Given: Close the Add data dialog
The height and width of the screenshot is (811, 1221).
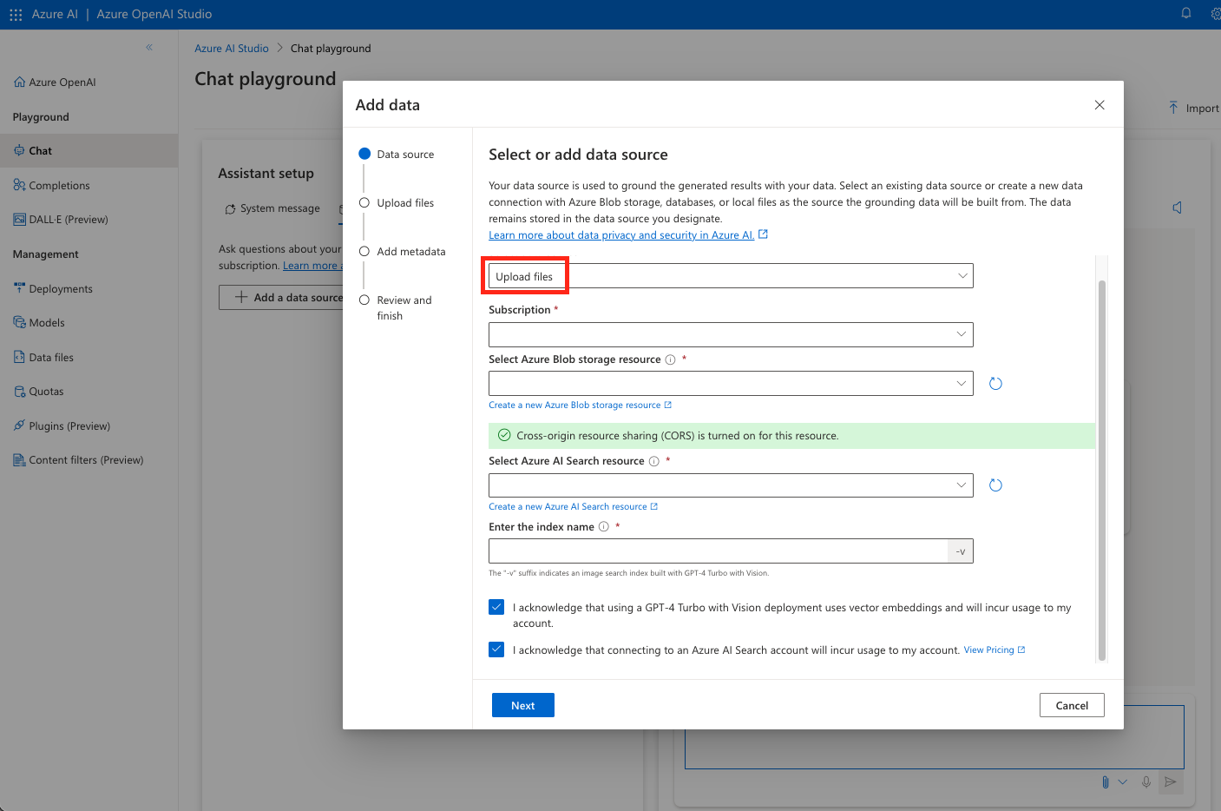Looking at the screenshot, I should click(x=1100, y=105).
